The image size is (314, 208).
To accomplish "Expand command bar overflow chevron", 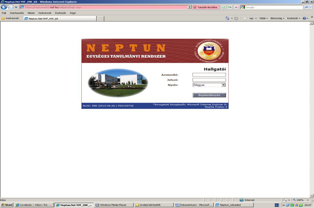I will (312, 17).
